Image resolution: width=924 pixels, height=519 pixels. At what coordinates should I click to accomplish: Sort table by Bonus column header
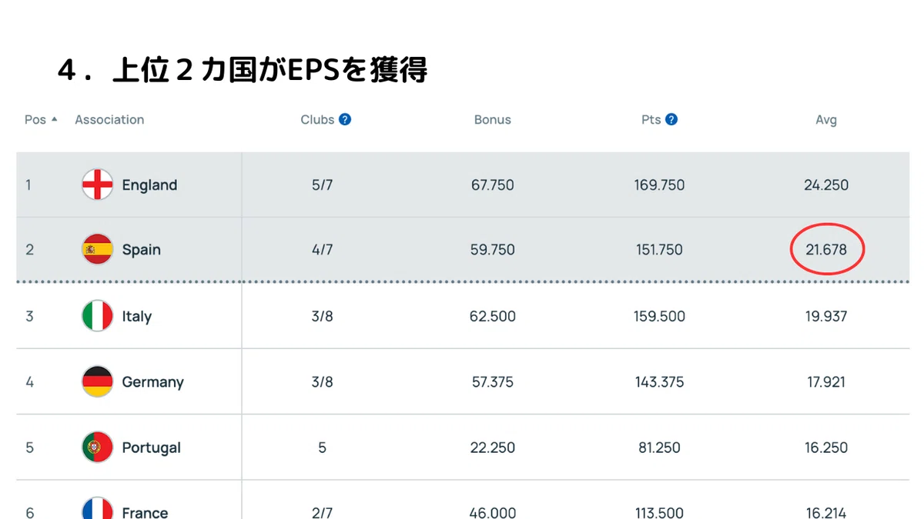click(493, 120)
